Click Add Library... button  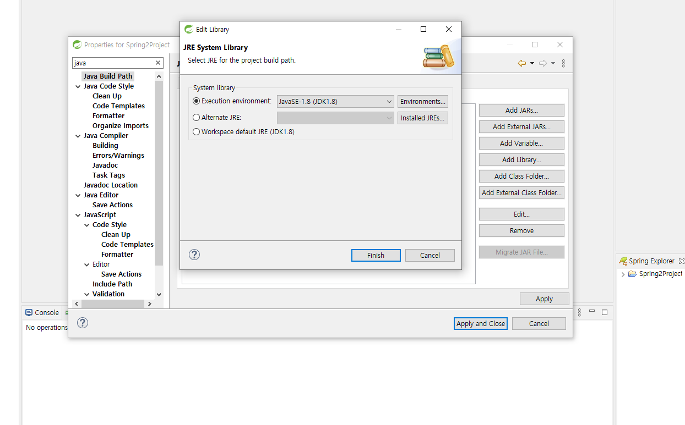(x=521, y=160)
